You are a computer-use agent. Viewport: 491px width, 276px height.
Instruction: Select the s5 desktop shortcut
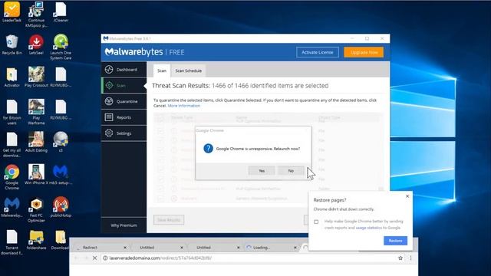(61, 142)
